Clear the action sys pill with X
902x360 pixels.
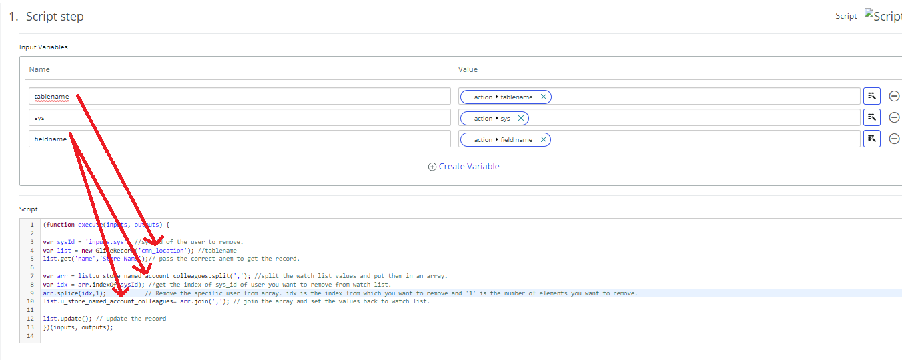click(520, 119)
